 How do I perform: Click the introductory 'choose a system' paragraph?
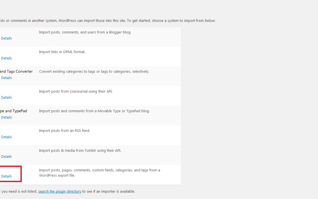coord(108,21)
